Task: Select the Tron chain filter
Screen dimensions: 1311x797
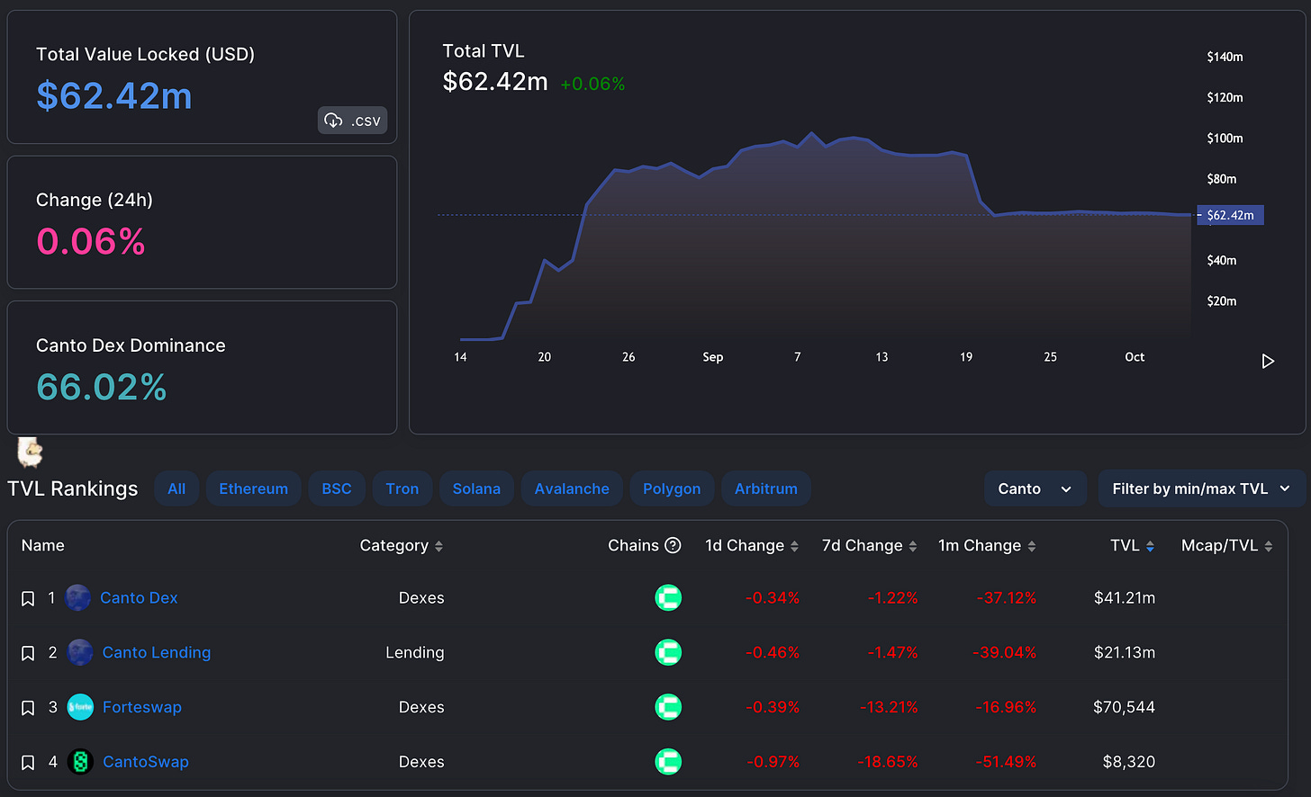Action: tap(402, 488)
